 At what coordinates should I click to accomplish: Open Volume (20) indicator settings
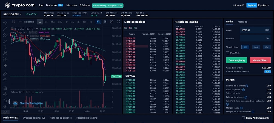click(30, 92)
